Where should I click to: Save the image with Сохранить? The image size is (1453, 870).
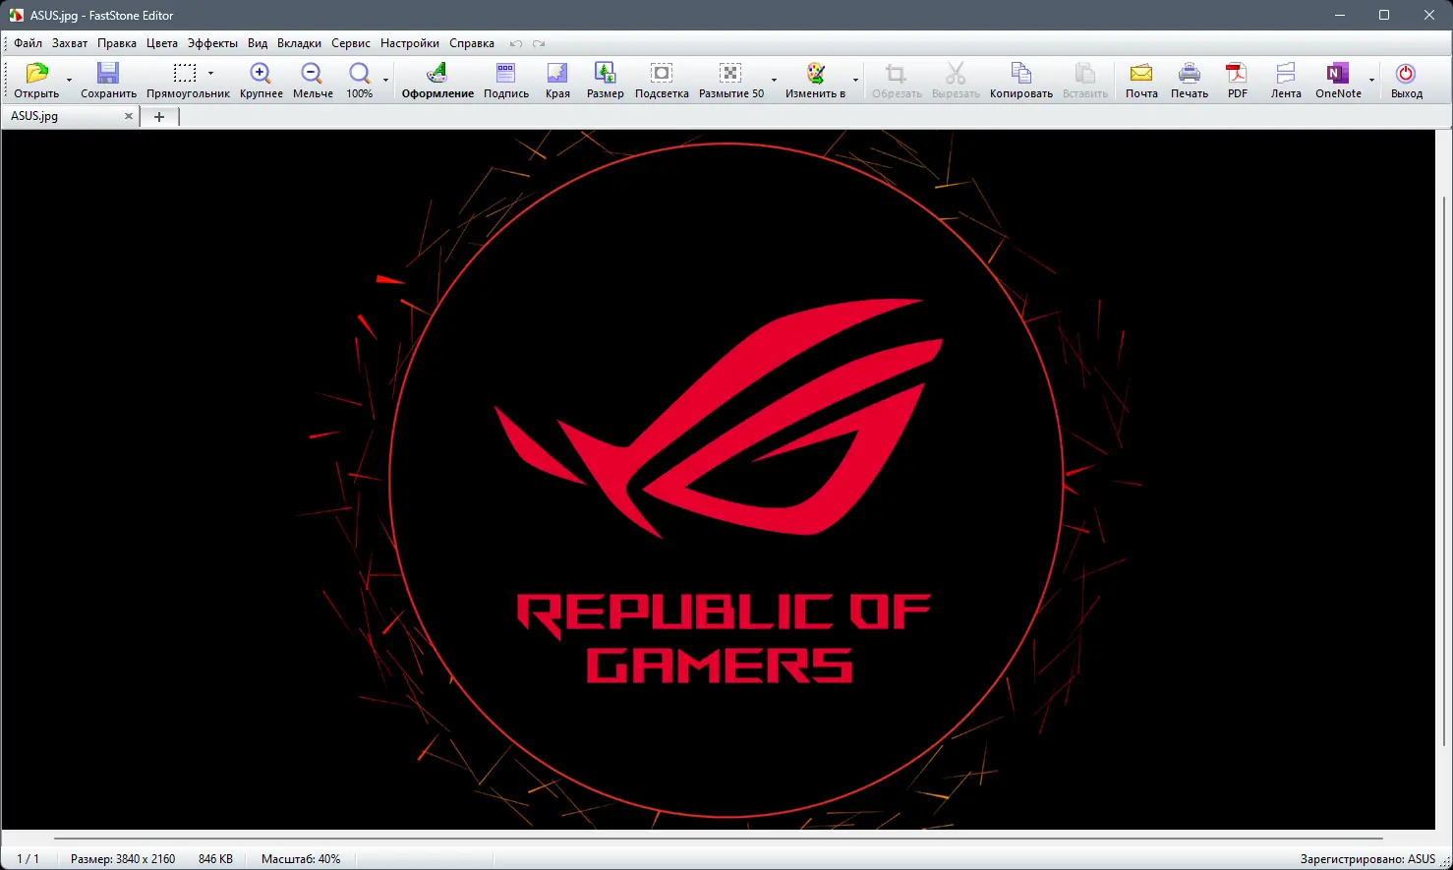pos(108,80)
